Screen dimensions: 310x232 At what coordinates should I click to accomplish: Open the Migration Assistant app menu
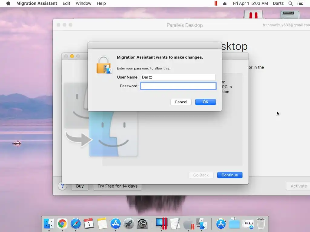37,3
